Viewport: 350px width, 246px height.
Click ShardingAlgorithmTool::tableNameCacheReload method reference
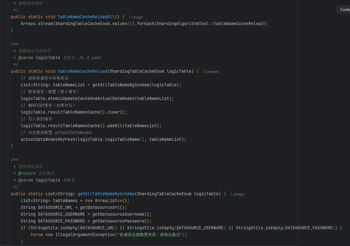(210, 24)
